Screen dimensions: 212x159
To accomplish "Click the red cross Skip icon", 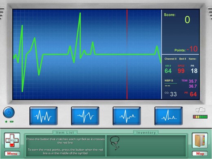I will [x=12, y=140].
